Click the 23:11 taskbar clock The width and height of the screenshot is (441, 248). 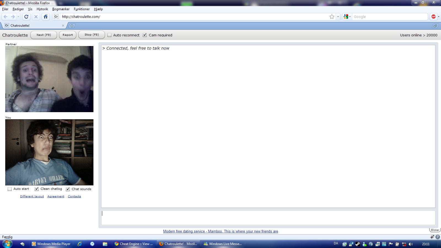(426, 244)
